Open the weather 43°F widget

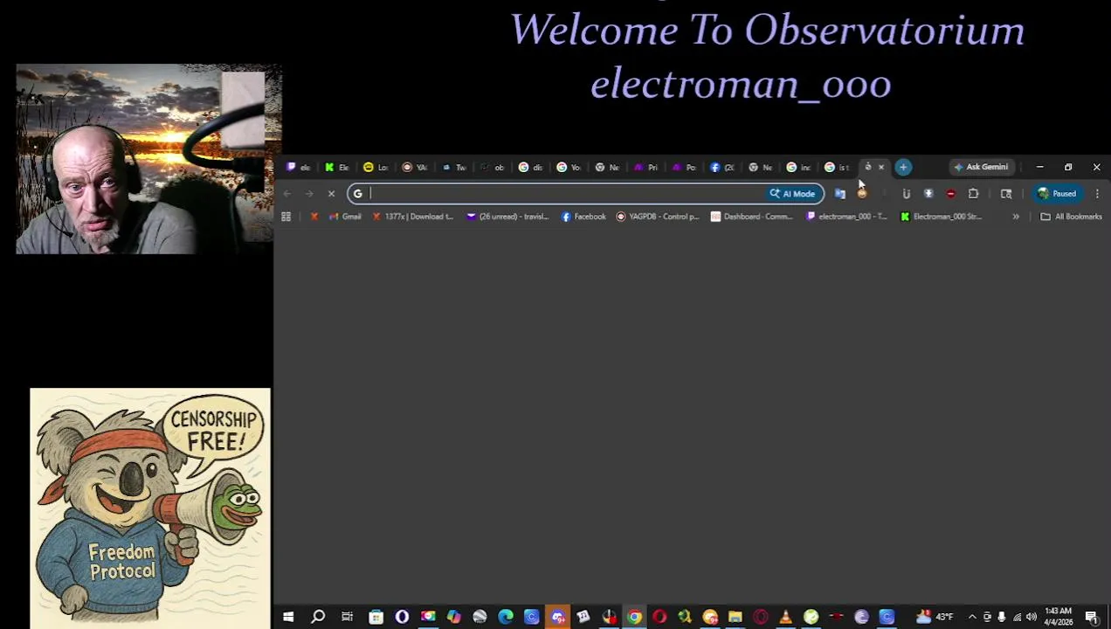(934, 618)
